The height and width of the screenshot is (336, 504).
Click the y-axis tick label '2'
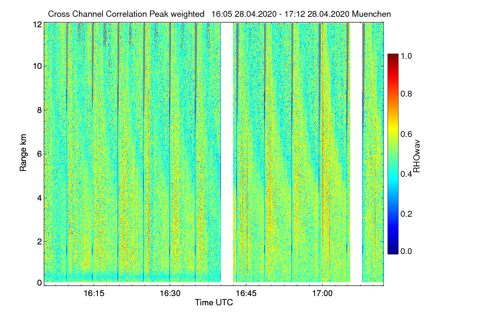point(39,241)
